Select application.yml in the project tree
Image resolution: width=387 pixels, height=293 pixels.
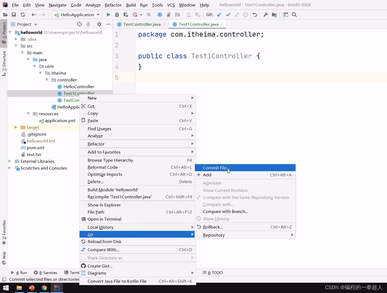click(x=60, y=120)
